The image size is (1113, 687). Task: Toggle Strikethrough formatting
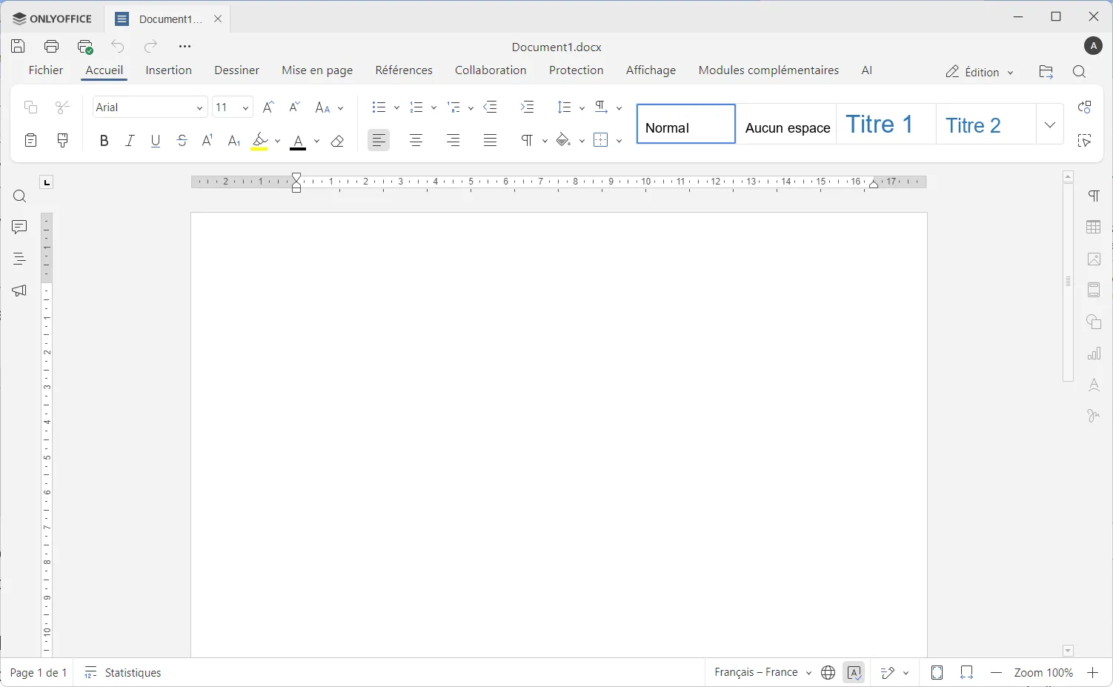coord(182,140)
